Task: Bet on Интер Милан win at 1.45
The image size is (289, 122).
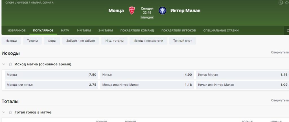Action: click(242, 75)
